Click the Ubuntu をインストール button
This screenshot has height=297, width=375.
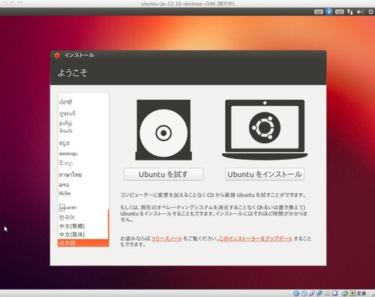tap(265, 174)
